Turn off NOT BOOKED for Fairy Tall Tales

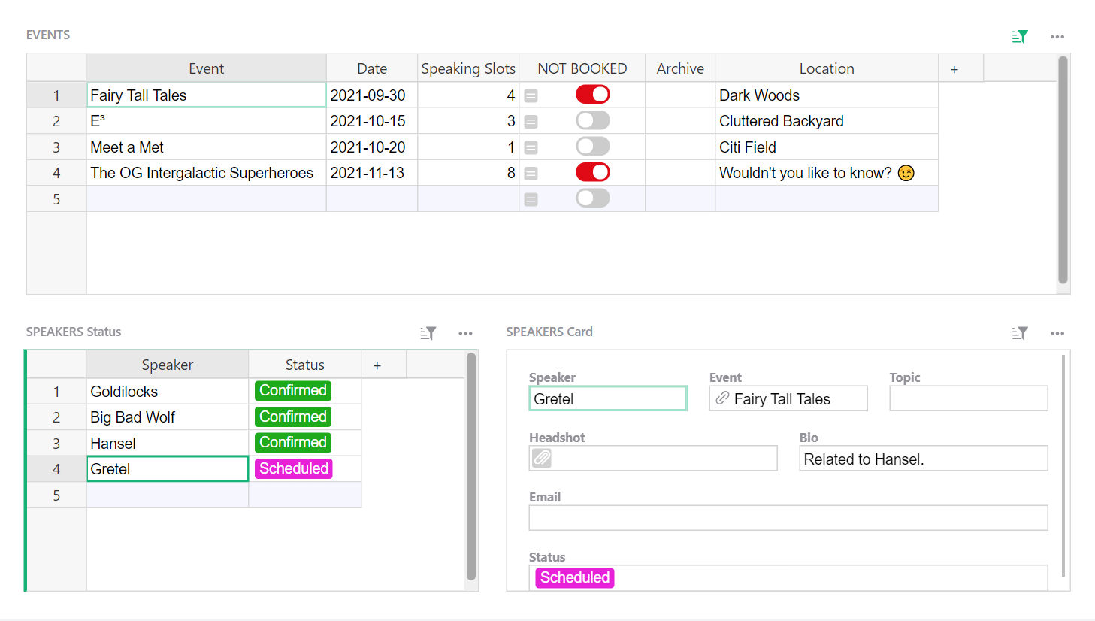pos(592,94)
